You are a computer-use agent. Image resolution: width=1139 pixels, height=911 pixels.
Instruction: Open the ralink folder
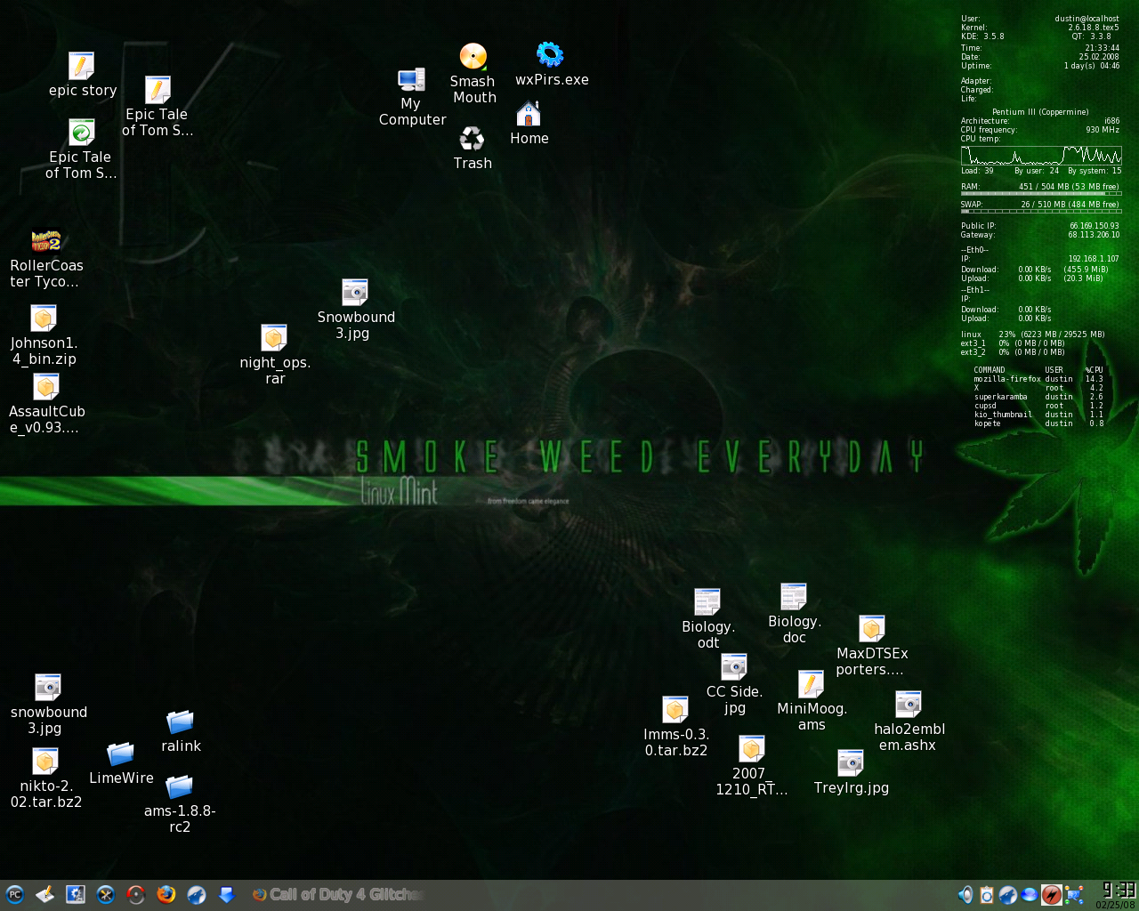tap(181, 722)
